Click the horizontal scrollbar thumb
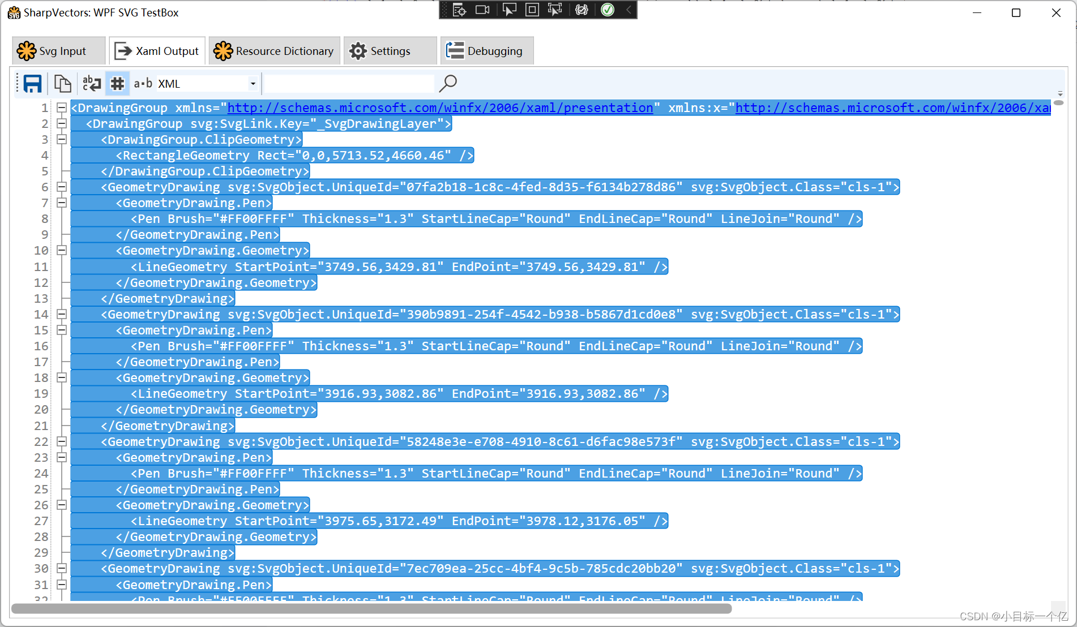Image resolution: width=1077 pixels, height=627 pixels. pos(371,609)
